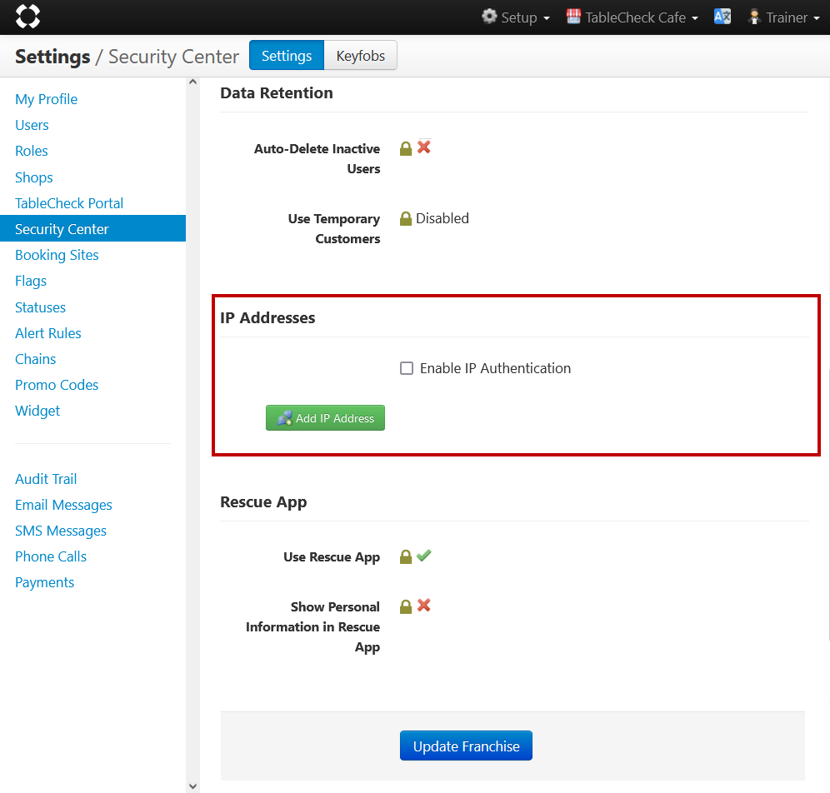This screenshot has width=830, height=793.
Task: Open Alert Rules page
Action: (x=48, y=333)
